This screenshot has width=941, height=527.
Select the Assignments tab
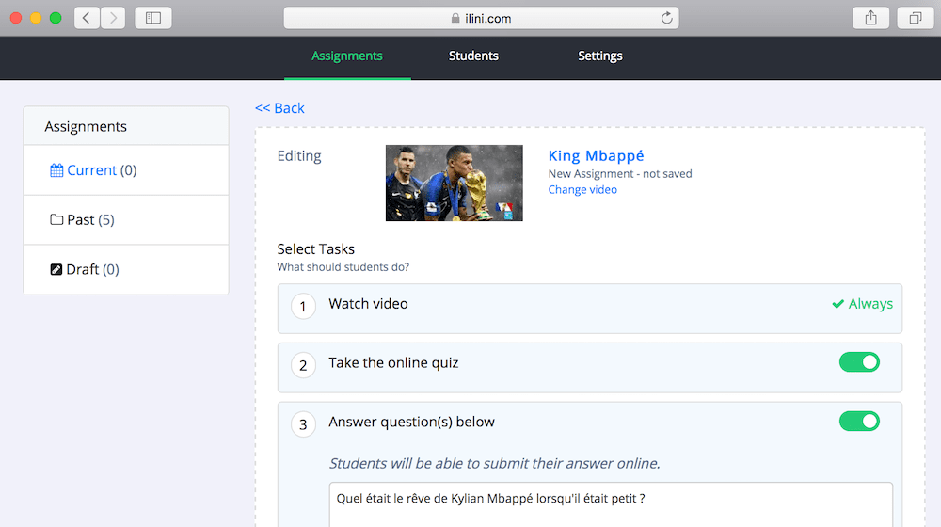pyautogui.click(x=347, y=56)
